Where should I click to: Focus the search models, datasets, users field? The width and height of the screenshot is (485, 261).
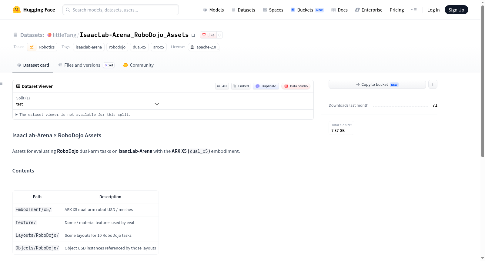pos(121,10)
